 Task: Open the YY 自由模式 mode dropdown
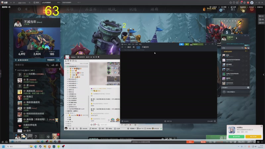[69, 64]
